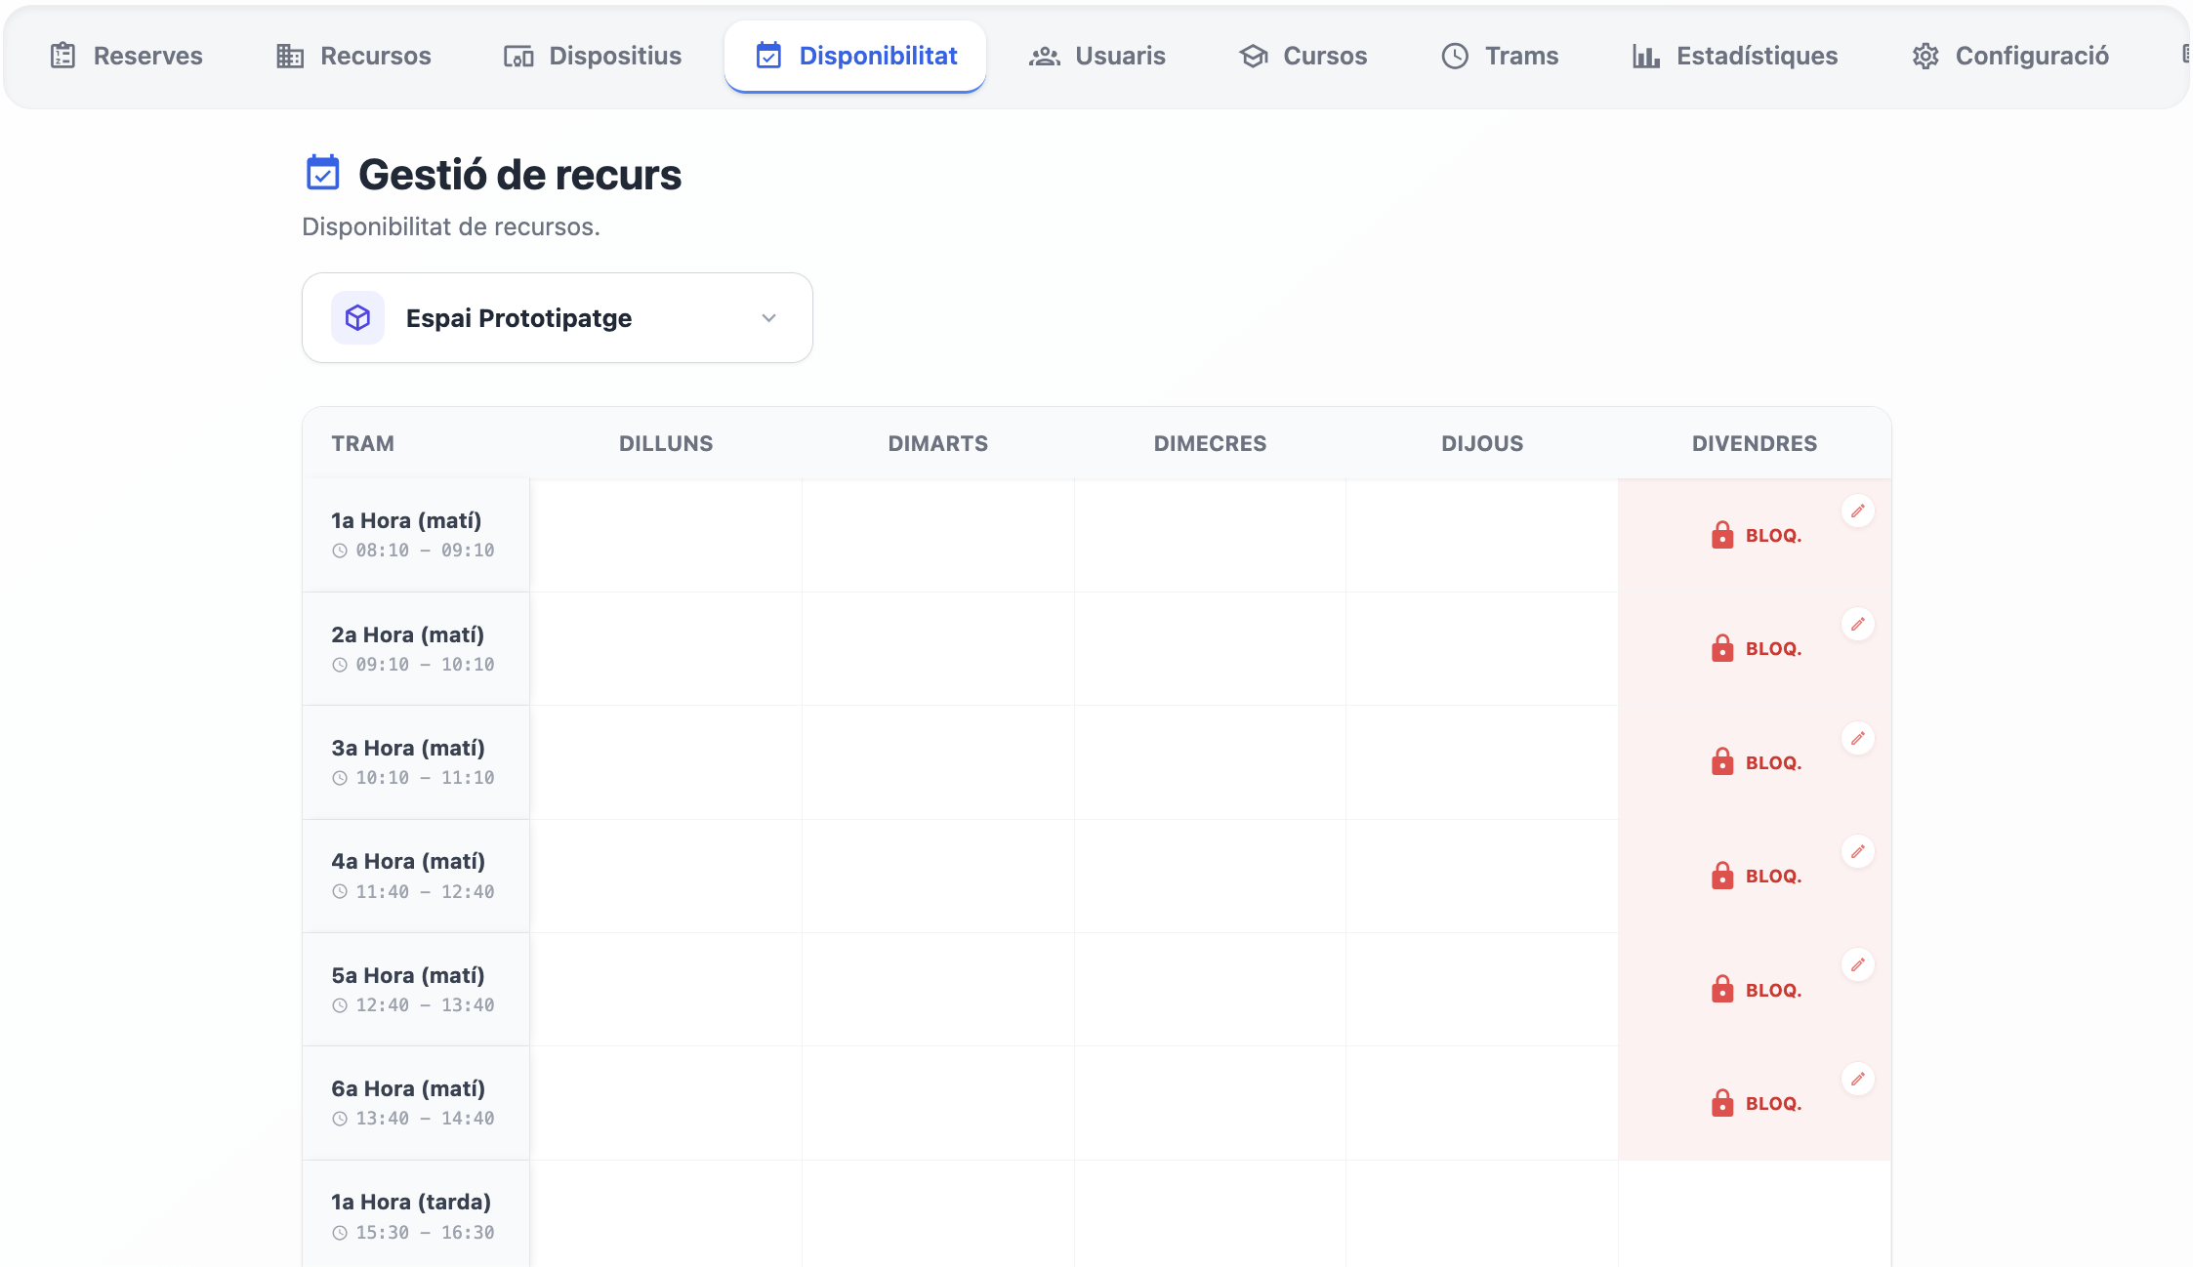Click the DIMARTS column header
This screenshot has height=1267, width=2193.
coord(938,443)
